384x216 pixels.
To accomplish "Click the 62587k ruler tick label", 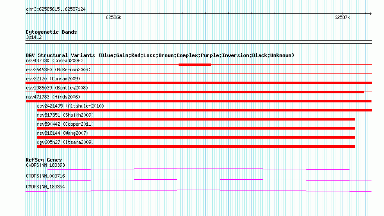I will 342,17.
